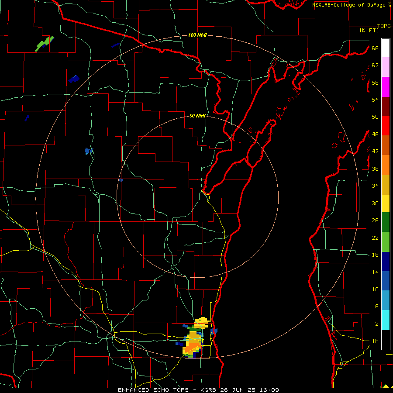Click the 66 value on the legend
The height and width of the screenshot is (393, 393).
(375, 48)
